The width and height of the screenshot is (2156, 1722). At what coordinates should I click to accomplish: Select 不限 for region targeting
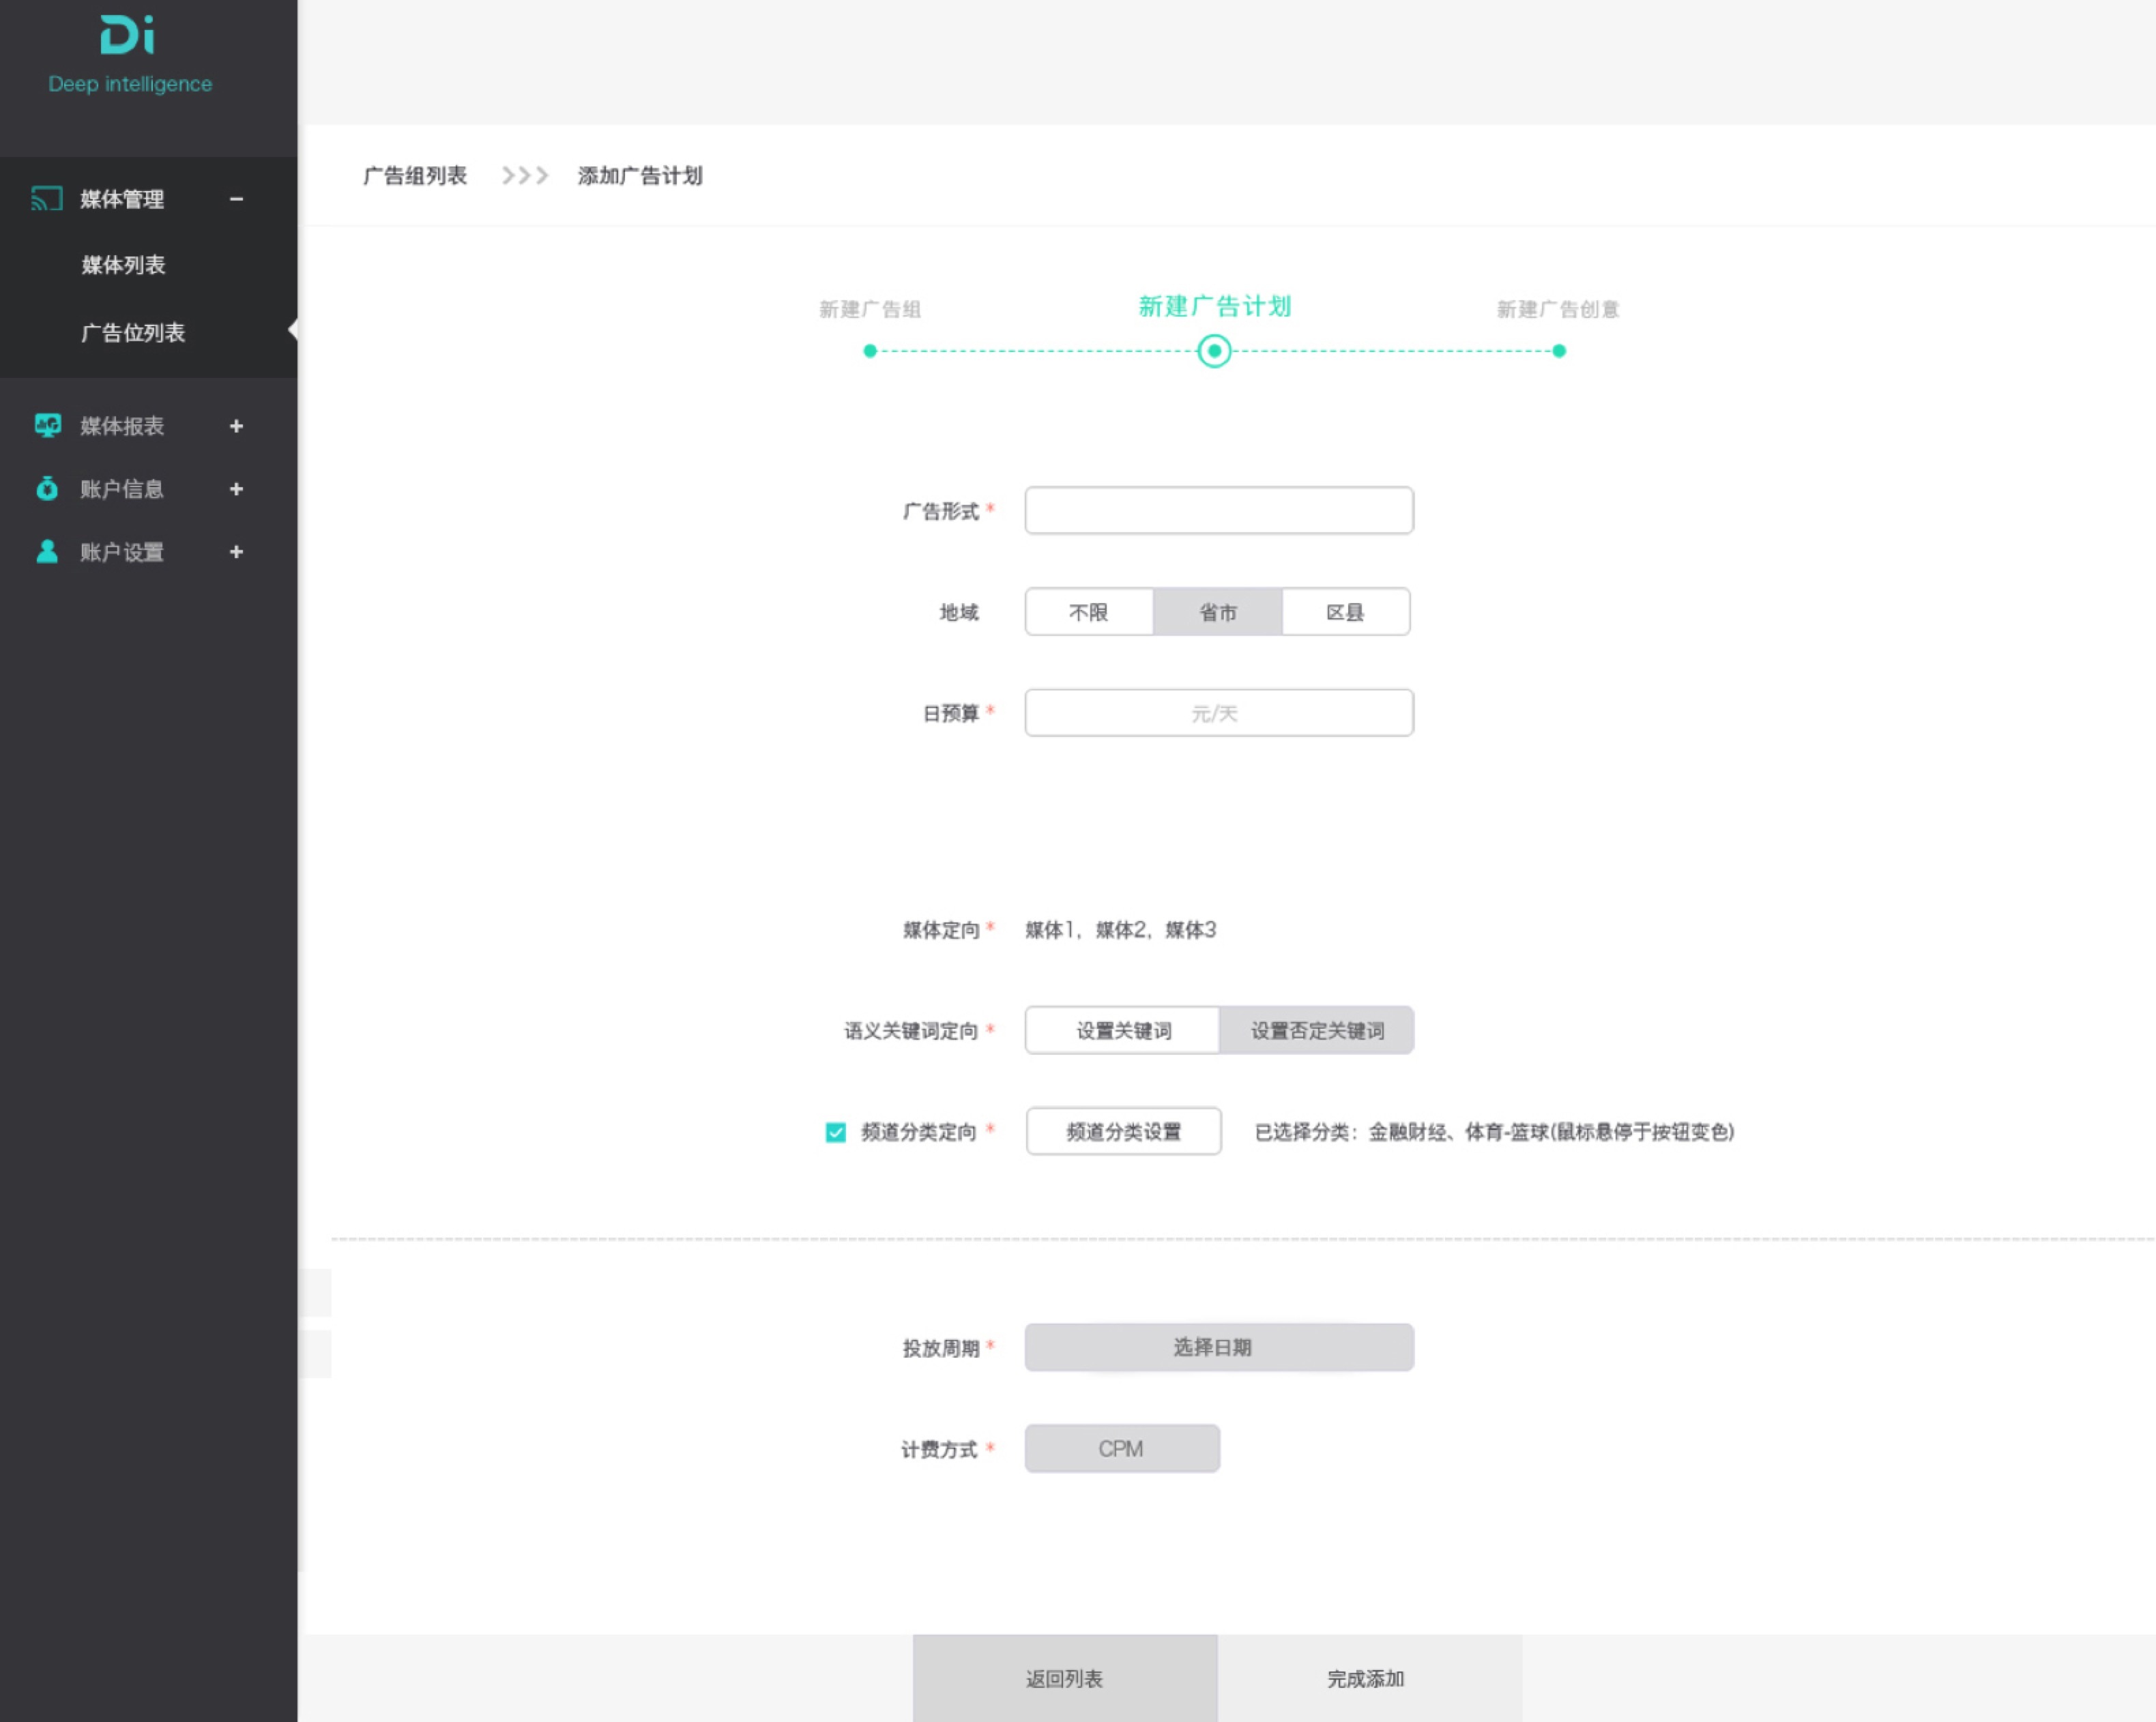pyautogui.click(x=1088, y=612)
